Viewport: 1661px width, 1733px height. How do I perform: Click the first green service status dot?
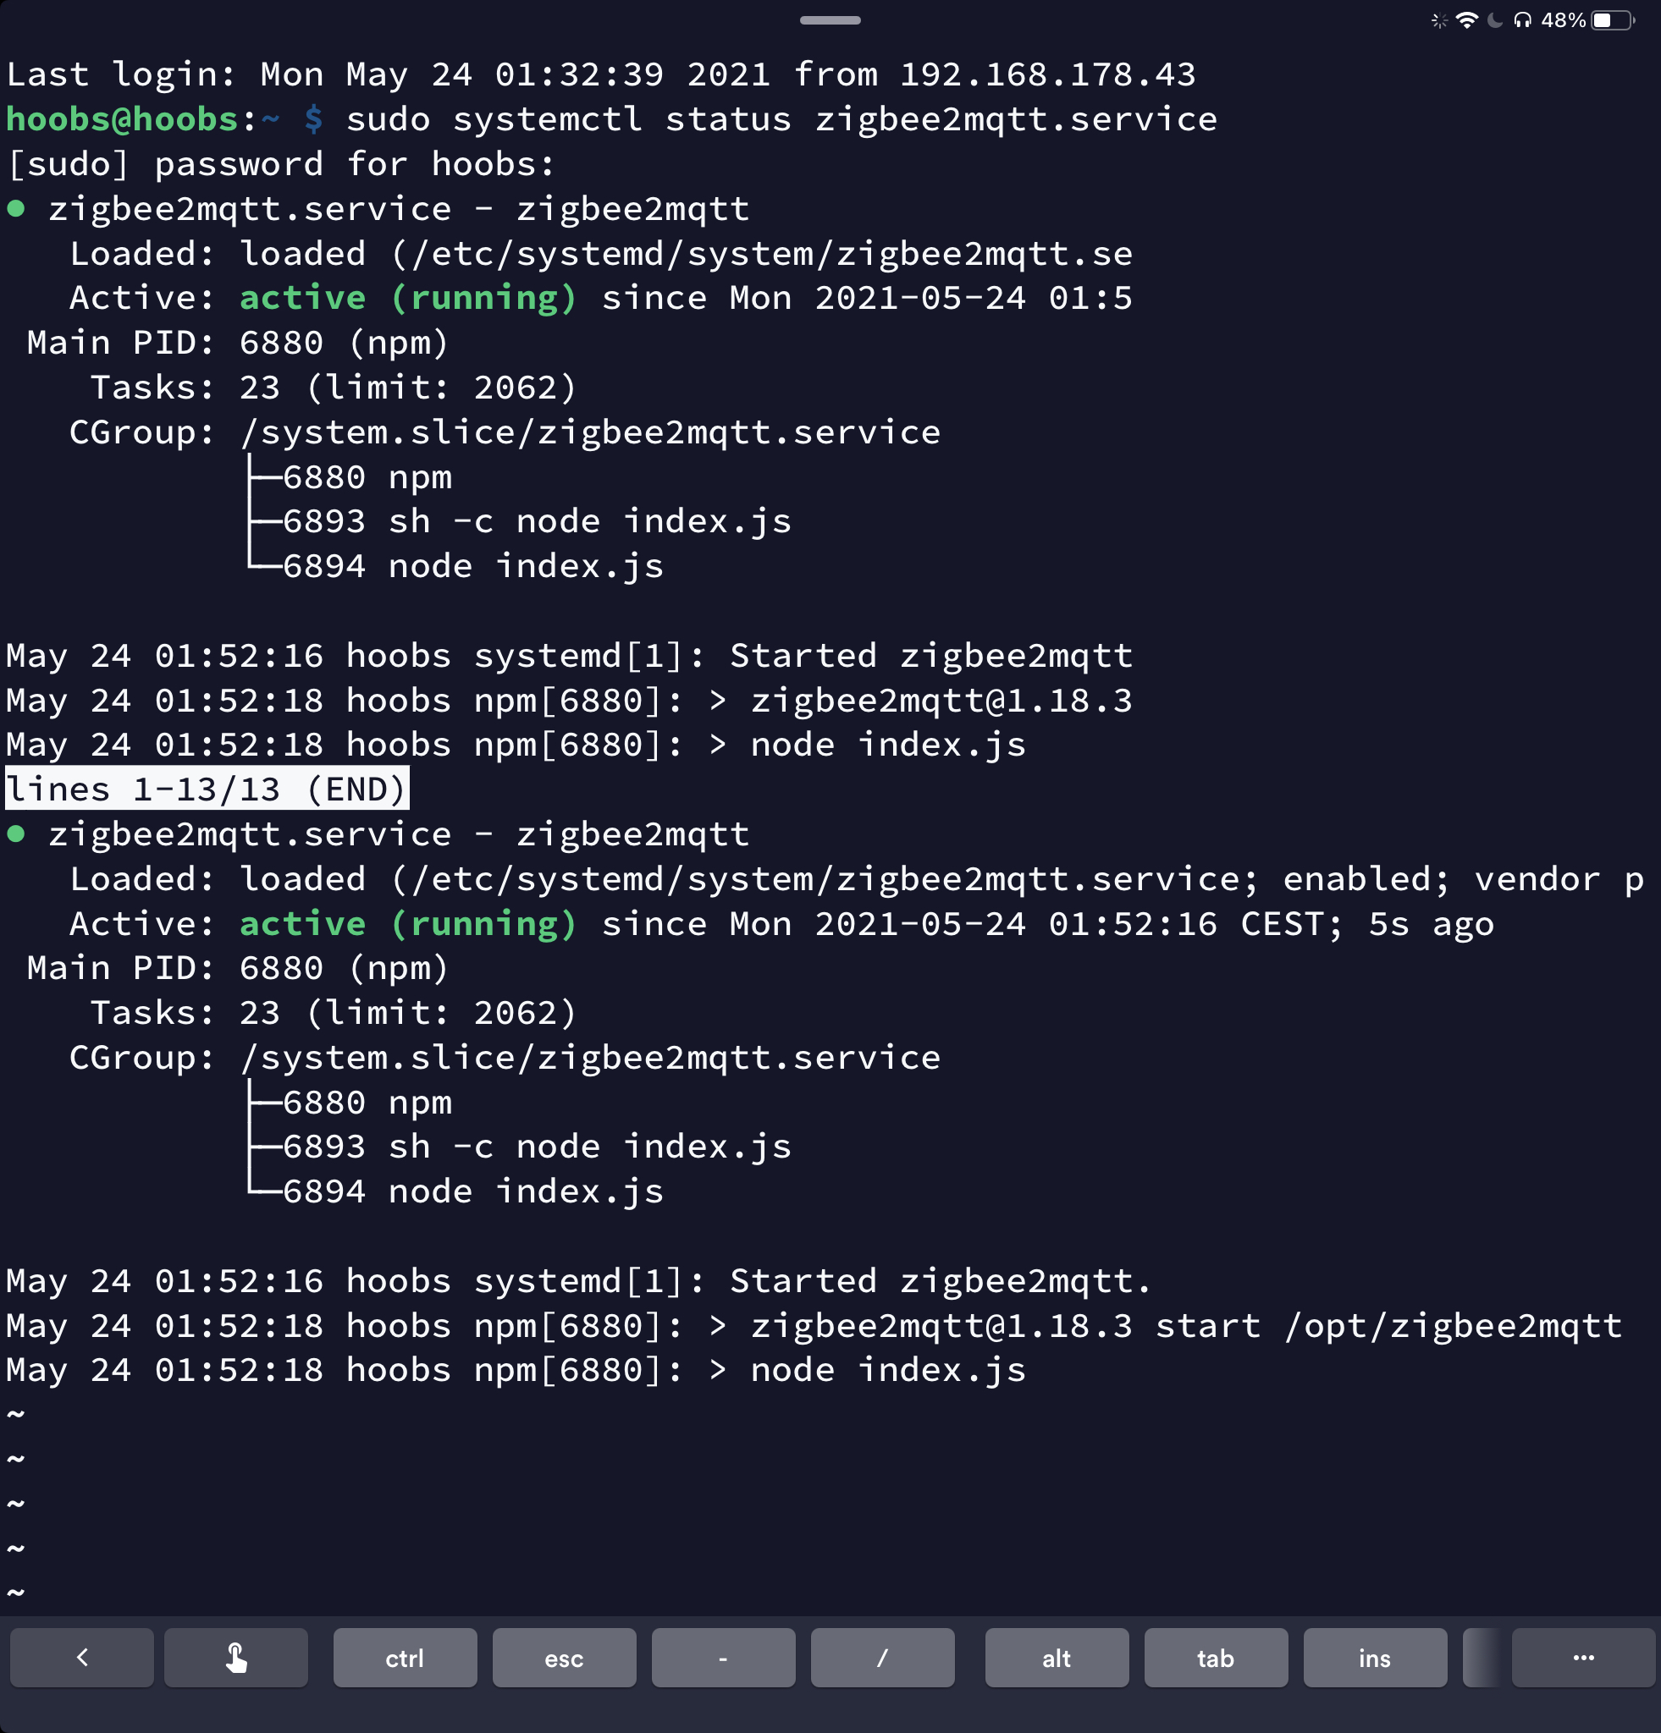pos(16,209)
